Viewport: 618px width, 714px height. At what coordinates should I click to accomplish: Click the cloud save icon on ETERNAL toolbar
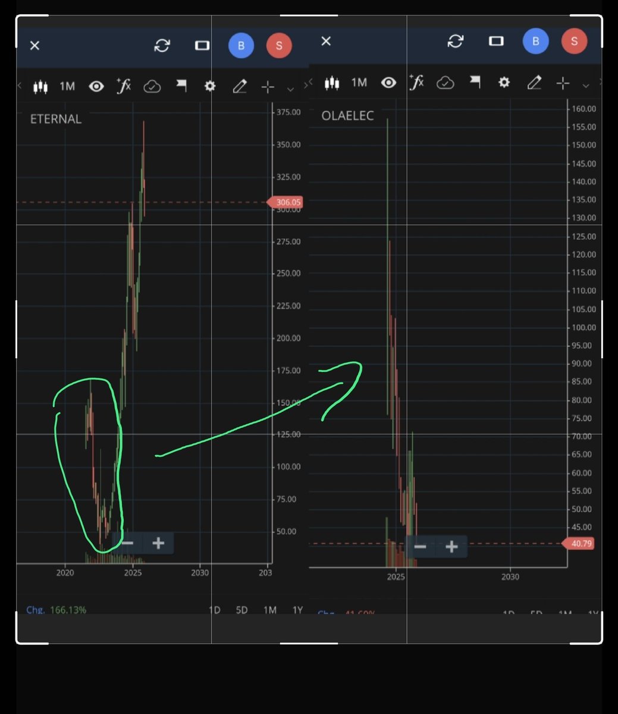[x=152, y=87]
